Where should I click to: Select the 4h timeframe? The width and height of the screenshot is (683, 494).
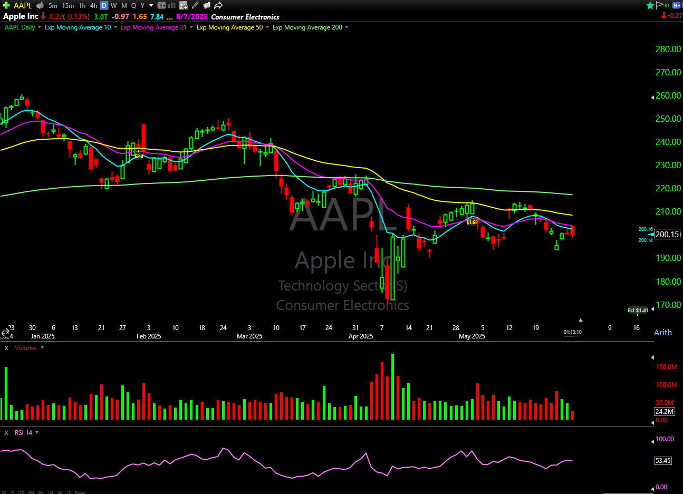coord(93,6)
